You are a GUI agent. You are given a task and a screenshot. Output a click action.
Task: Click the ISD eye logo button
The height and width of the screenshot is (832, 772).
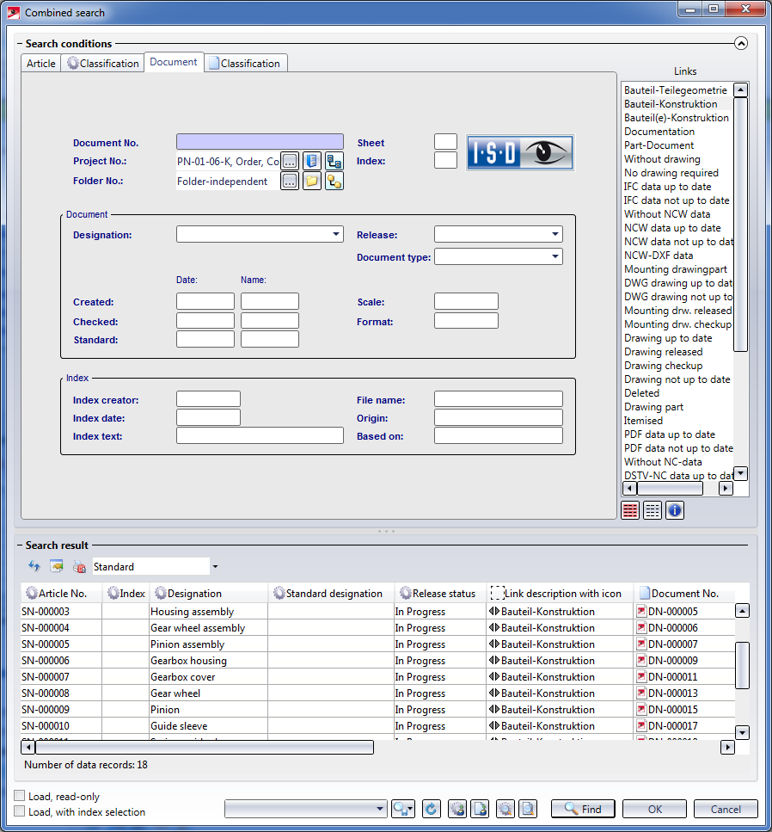click(x=520, y=153)
